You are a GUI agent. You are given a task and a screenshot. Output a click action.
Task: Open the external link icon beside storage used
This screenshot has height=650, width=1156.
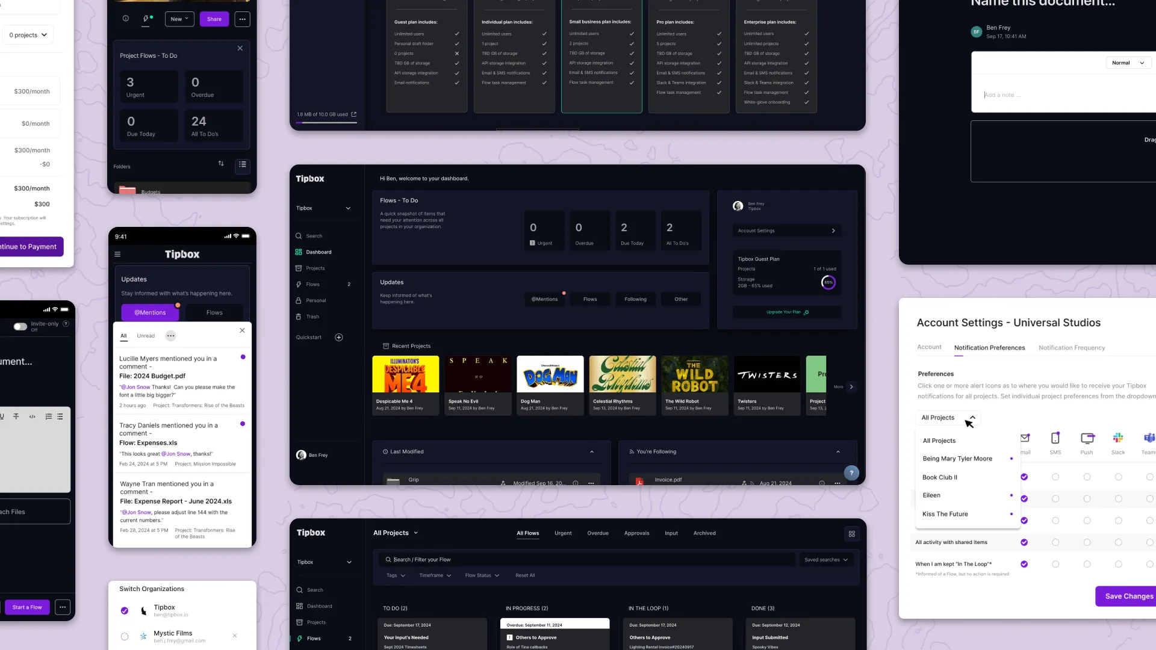(x=354, y=114)
